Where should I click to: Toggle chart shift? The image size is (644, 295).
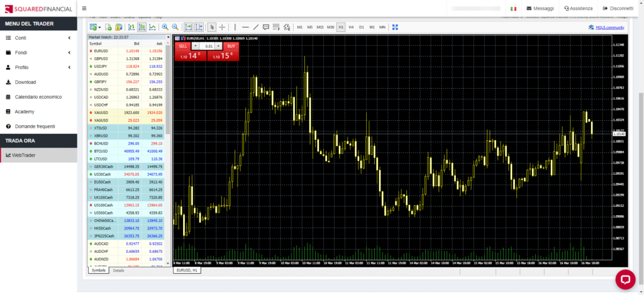coord(199,27)
